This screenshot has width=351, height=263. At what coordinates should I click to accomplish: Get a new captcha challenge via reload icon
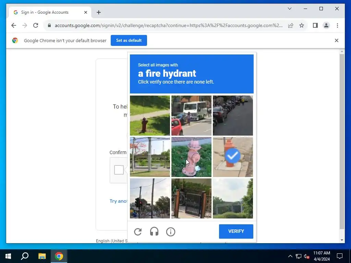pos(138,232)
